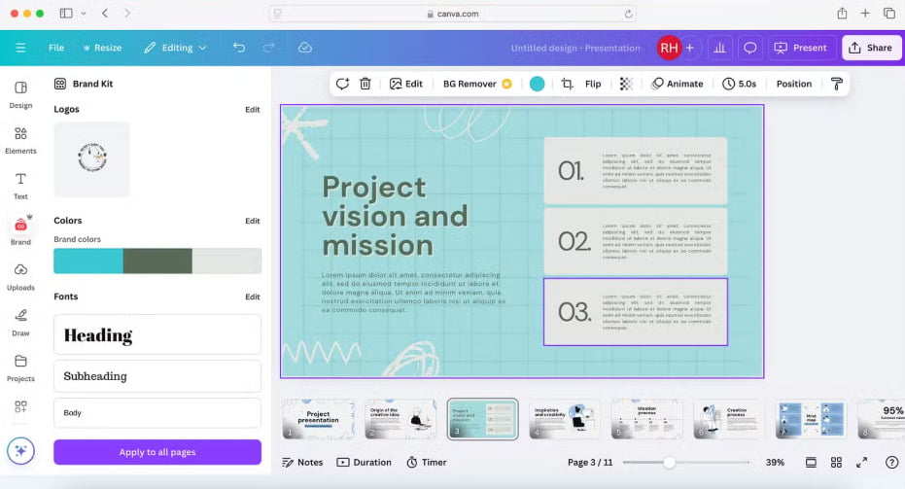Change the 5.0s duration timing
Viewport: 905px width, 489px height.
click(740, 84)
